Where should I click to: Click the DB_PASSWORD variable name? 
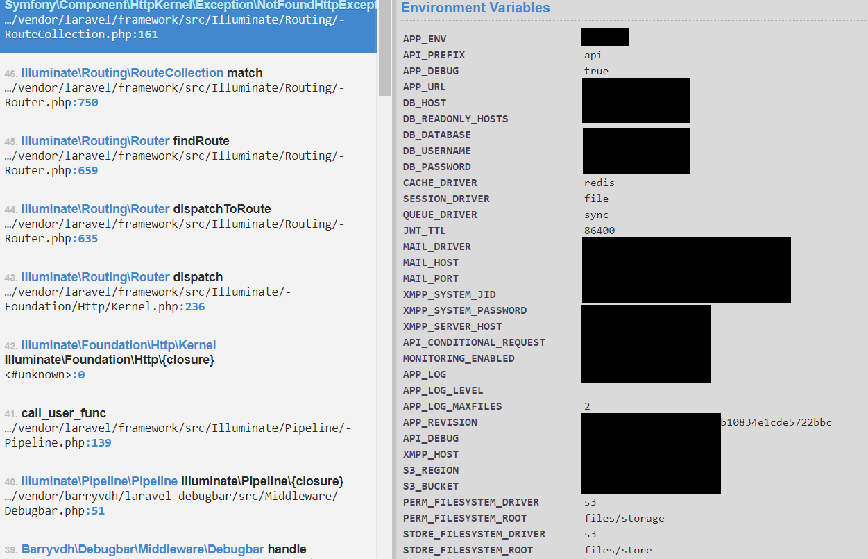(437, 167)
